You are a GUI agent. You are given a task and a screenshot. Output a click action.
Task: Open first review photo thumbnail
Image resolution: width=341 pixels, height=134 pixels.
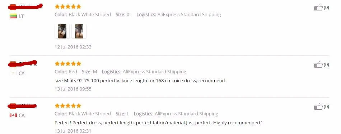[x=62, y=31]
